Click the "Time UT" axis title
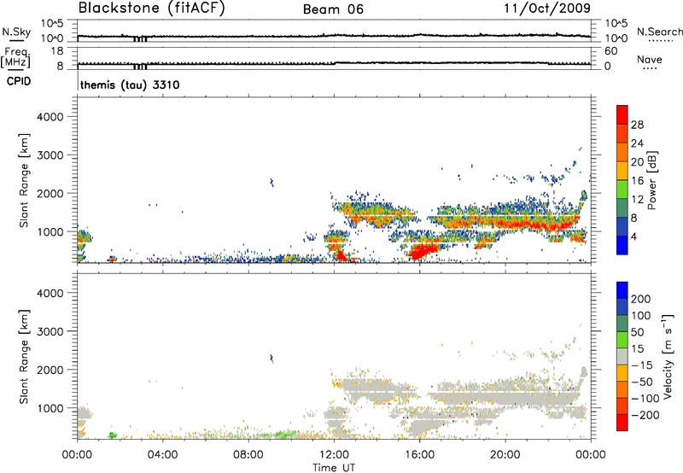This screenshot has width=683, height=473. click(x=334, y=468)
